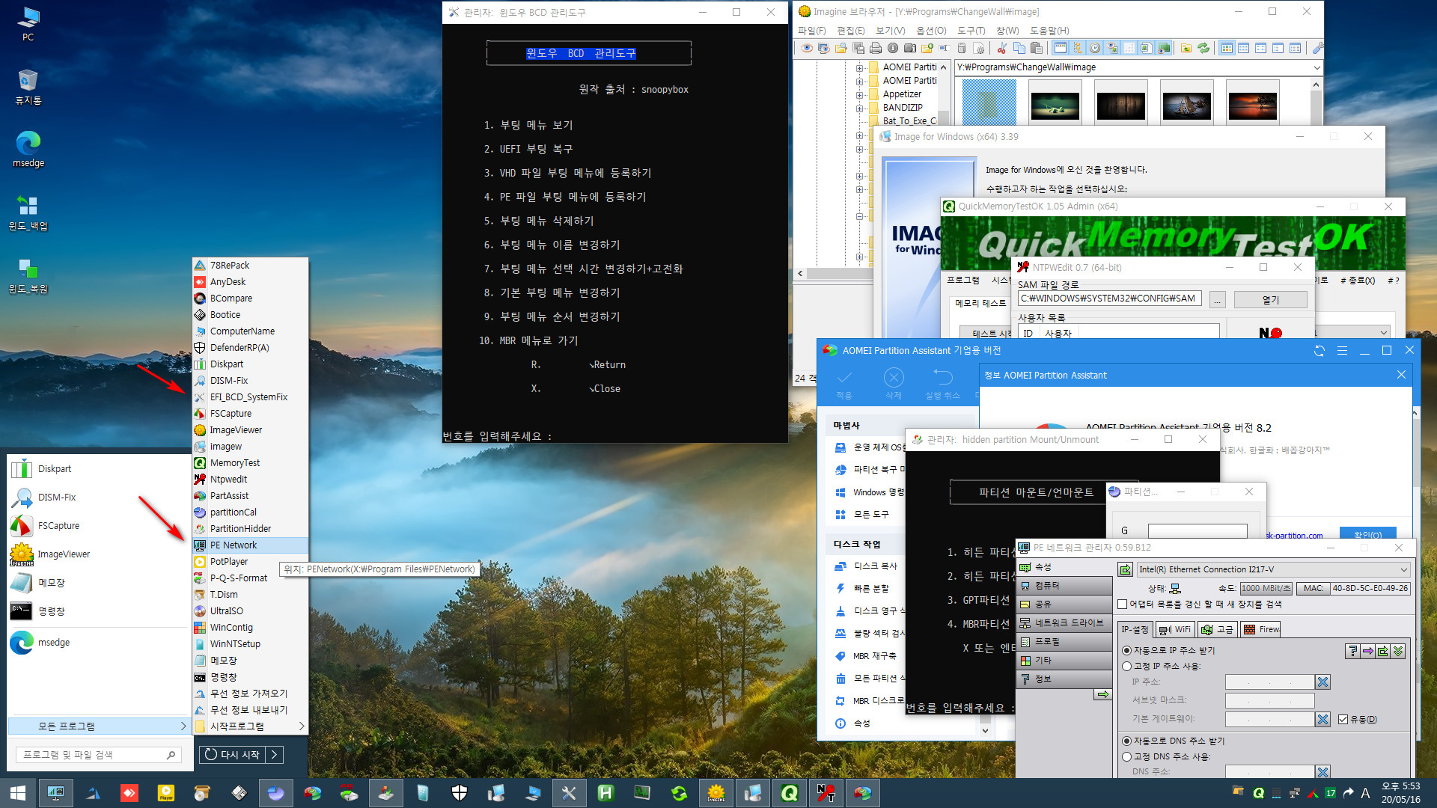The height and width of the screenshot is (808, 1437).
Task: Click the eye view icon in Imagine toolbar
Action: click(x=807, y=48)
